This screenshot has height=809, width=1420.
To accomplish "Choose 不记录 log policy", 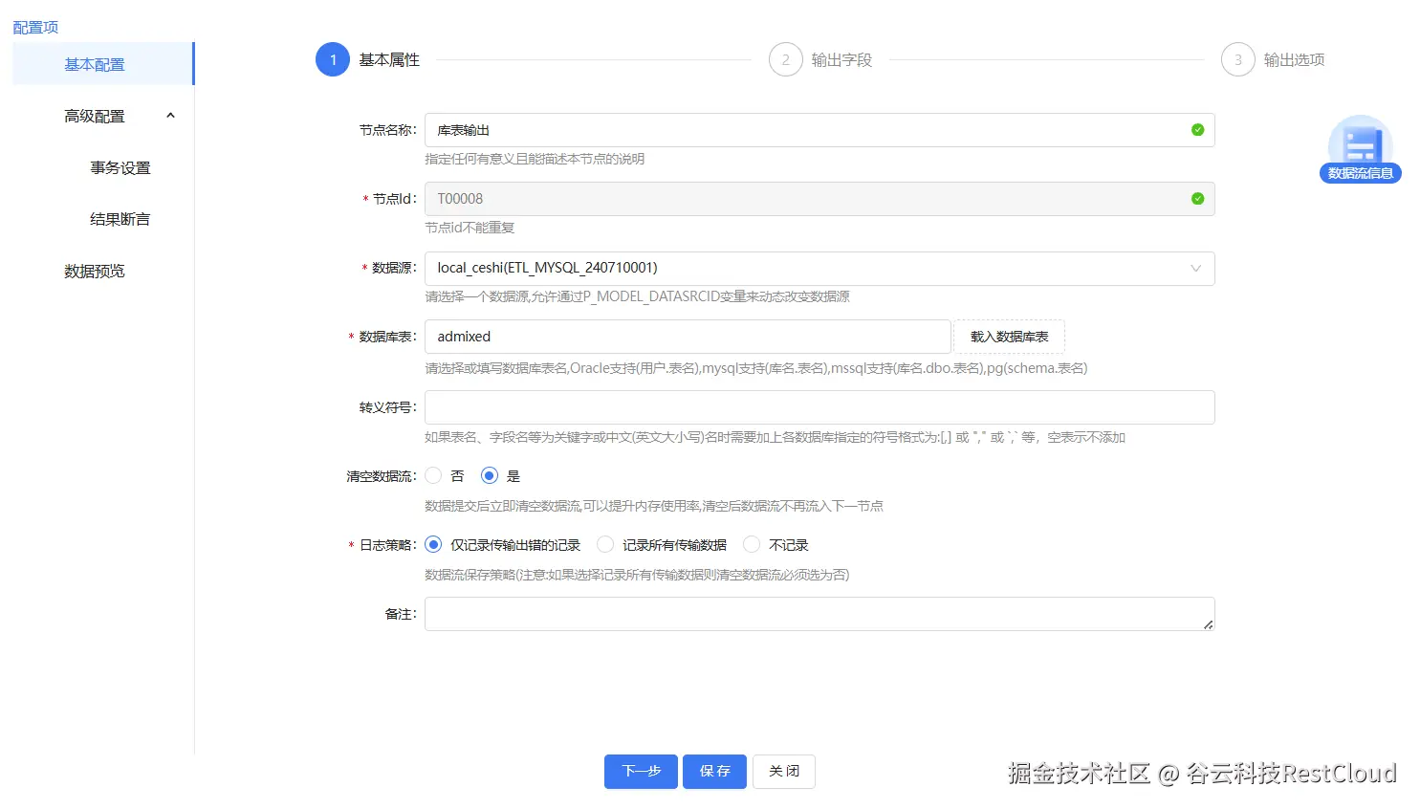I will click(x=752, y=544).
